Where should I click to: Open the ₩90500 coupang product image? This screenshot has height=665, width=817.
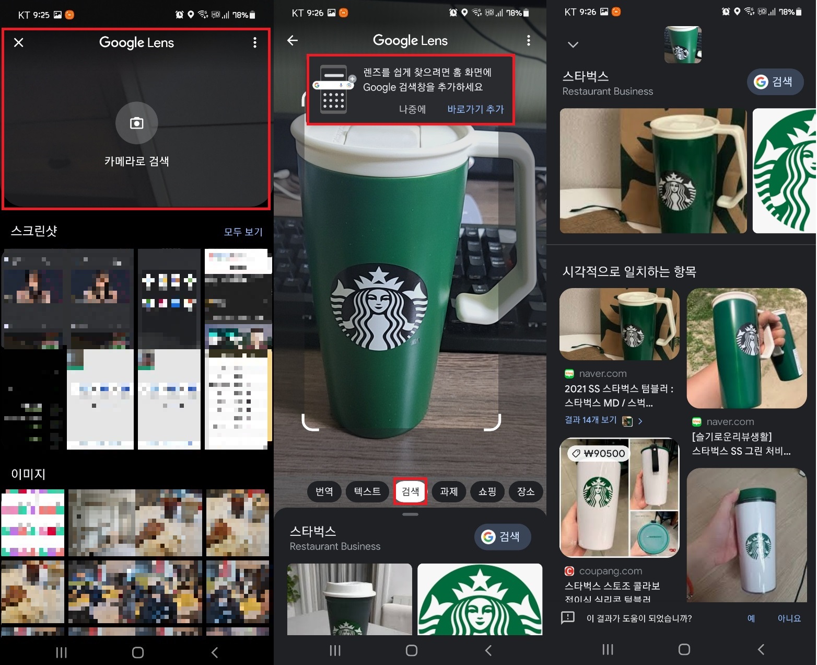(620, 497)
